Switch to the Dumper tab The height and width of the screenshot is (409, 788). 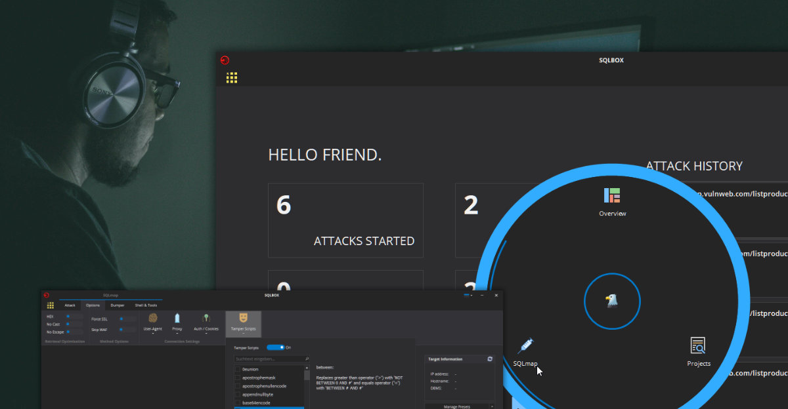point(118,305)
